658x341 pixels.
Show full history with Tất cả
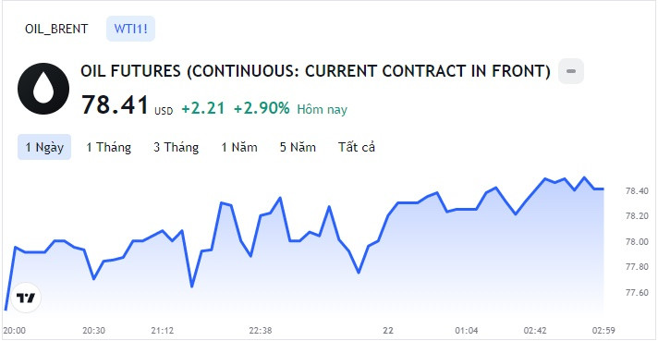coord(357,147)
